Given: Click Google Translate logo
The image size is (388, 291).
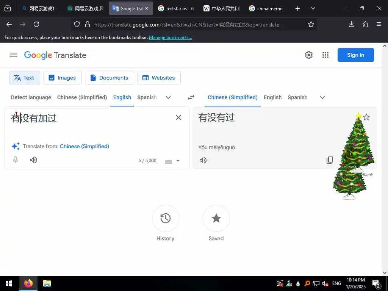Looking at the screenshot, I should tap(55, 55).
